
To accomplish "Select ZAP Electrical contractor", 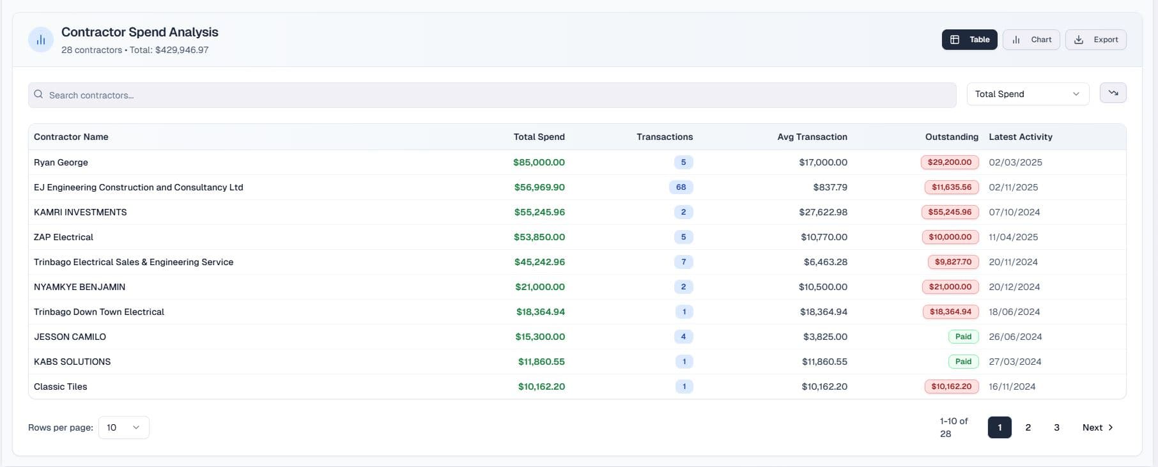I will pos(63,237).
